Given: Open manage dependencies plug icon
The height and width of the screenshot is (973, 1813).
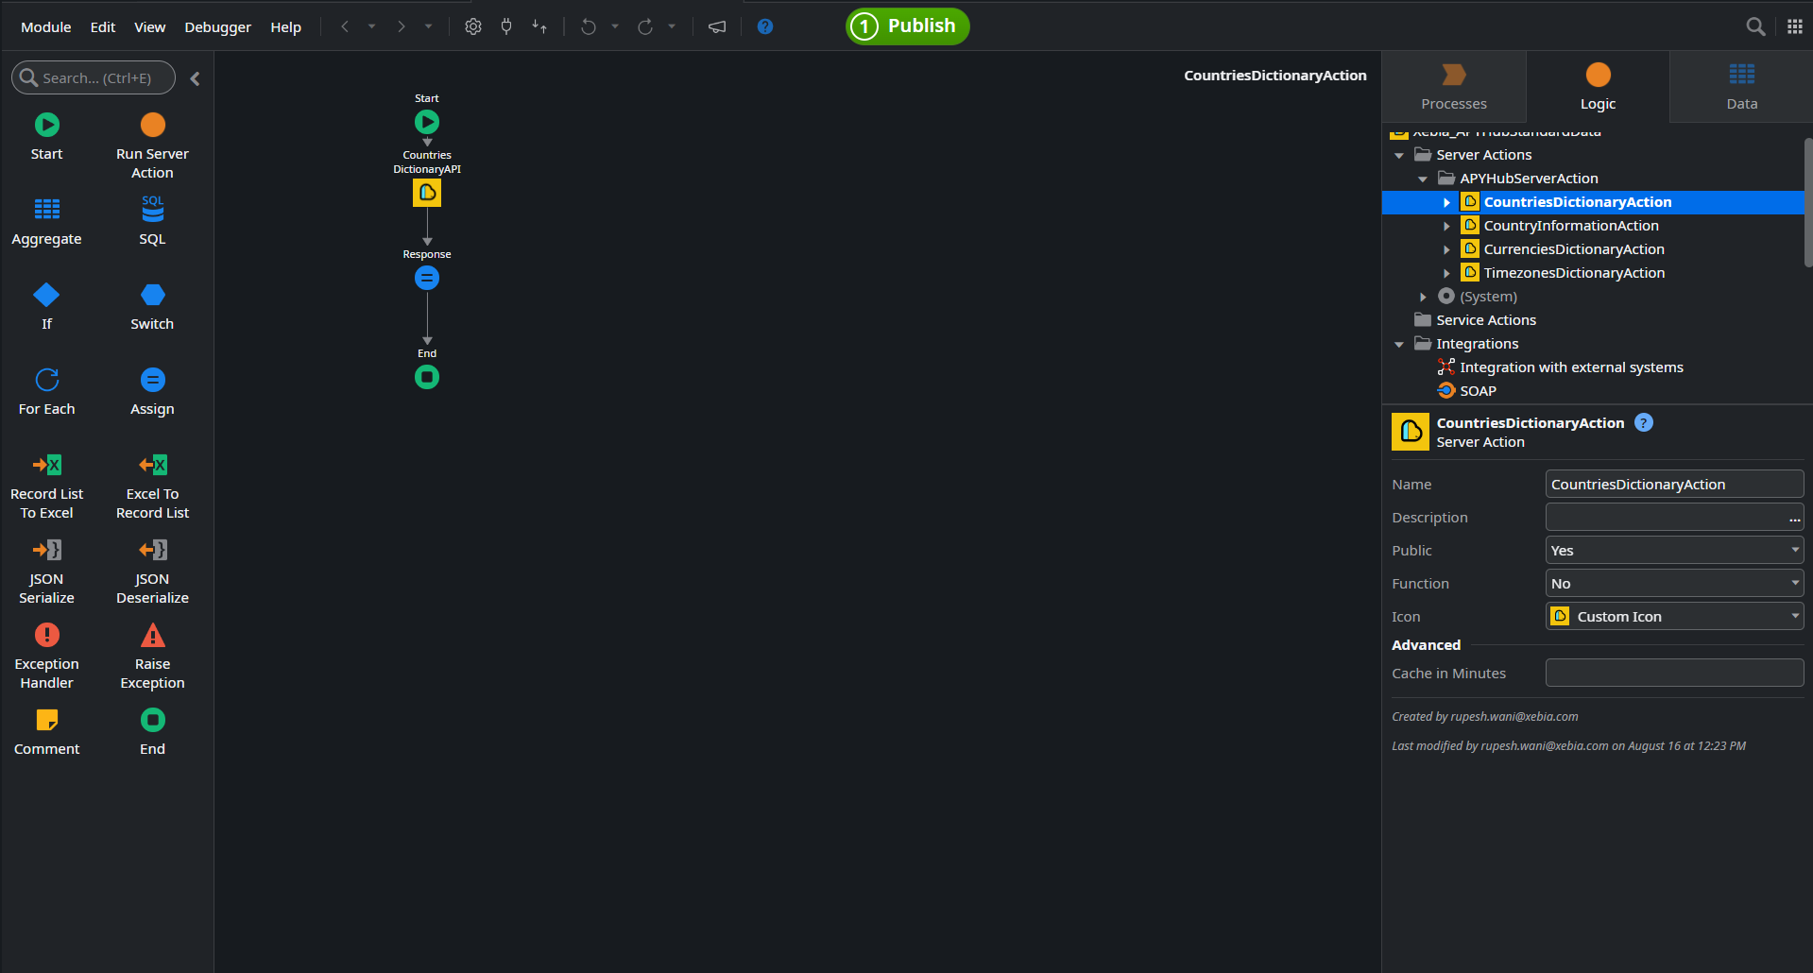Looking at the screenshot, I should [506, 26].
